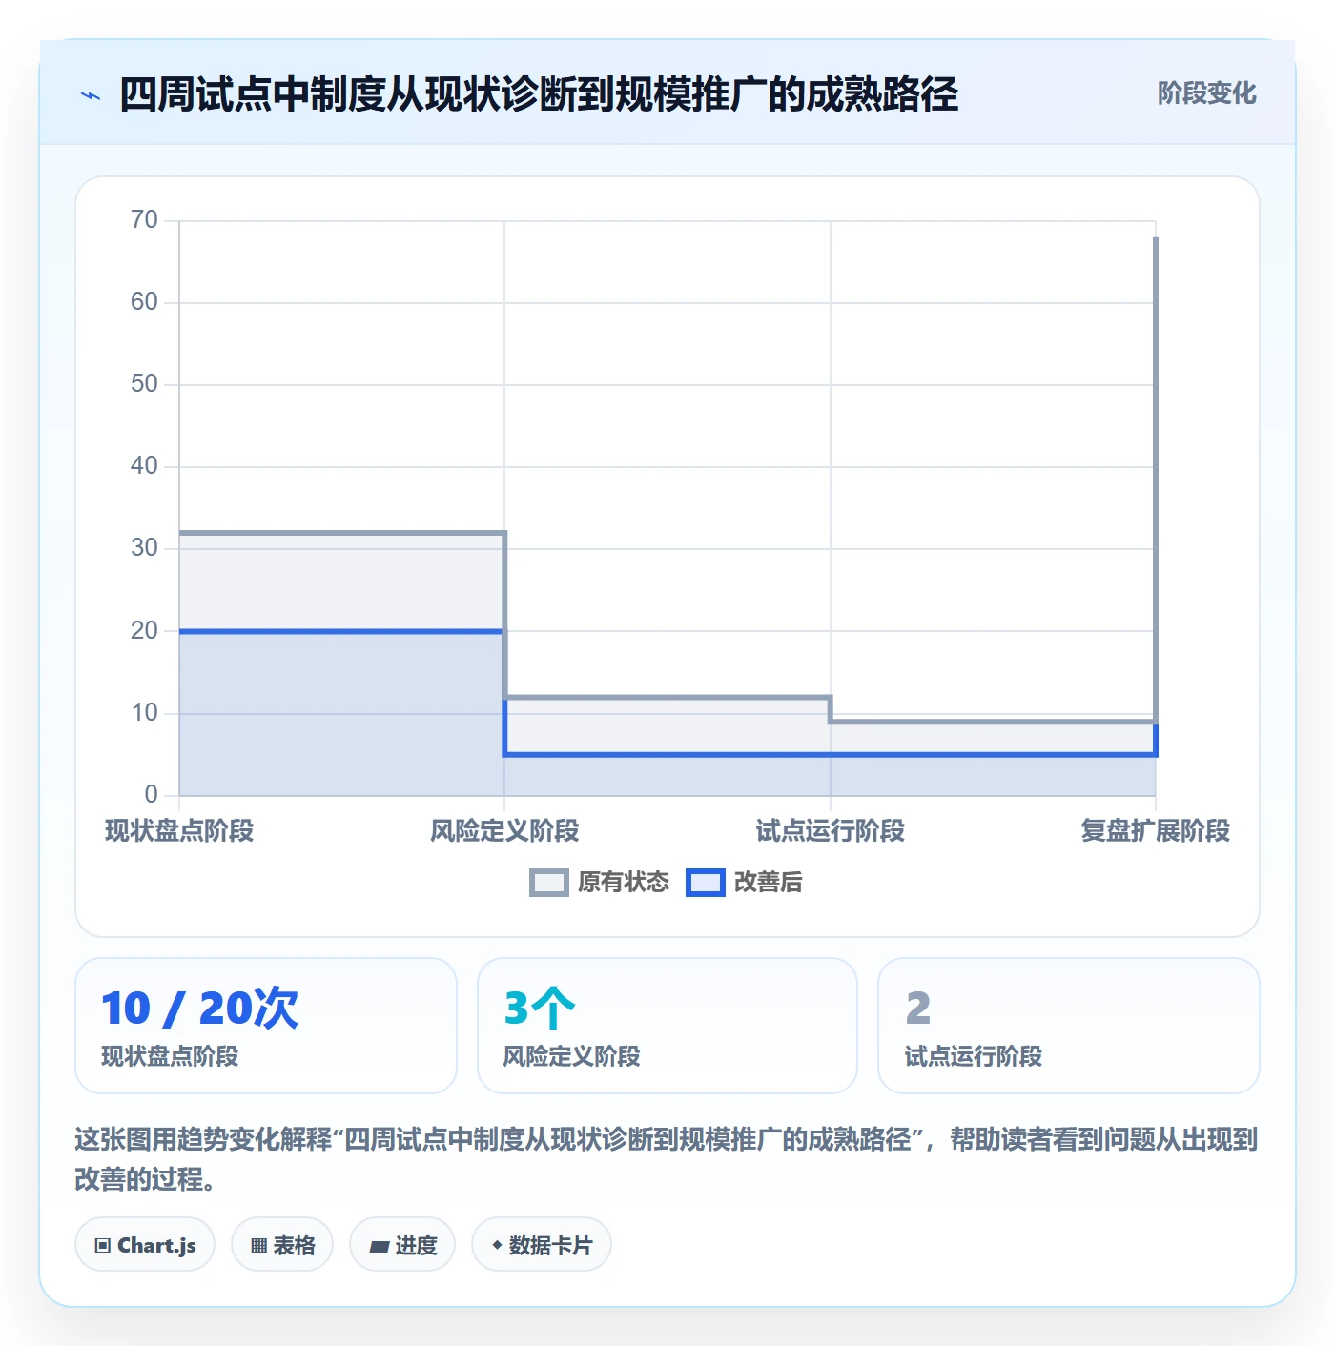The image size is (1335, 1346).
Task: Hide the 原有状态 dataset via legend label
Action: [624, 883]
